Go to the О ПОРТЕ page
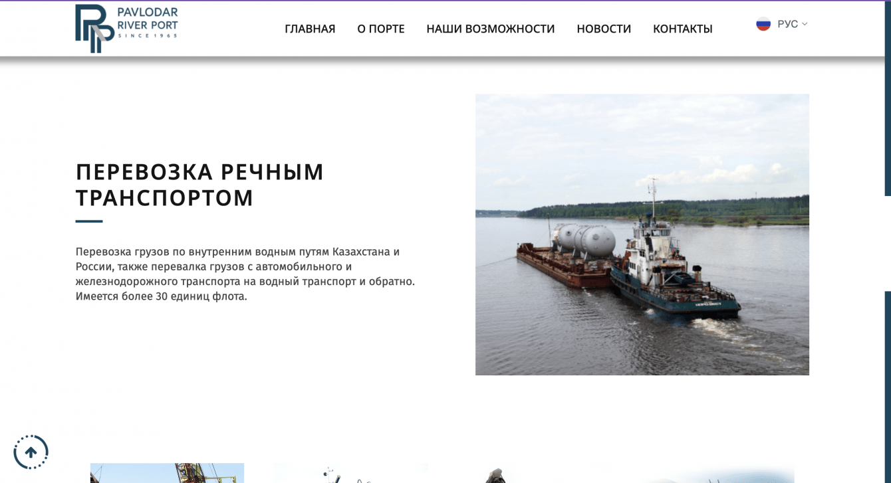 coord(381,29)
